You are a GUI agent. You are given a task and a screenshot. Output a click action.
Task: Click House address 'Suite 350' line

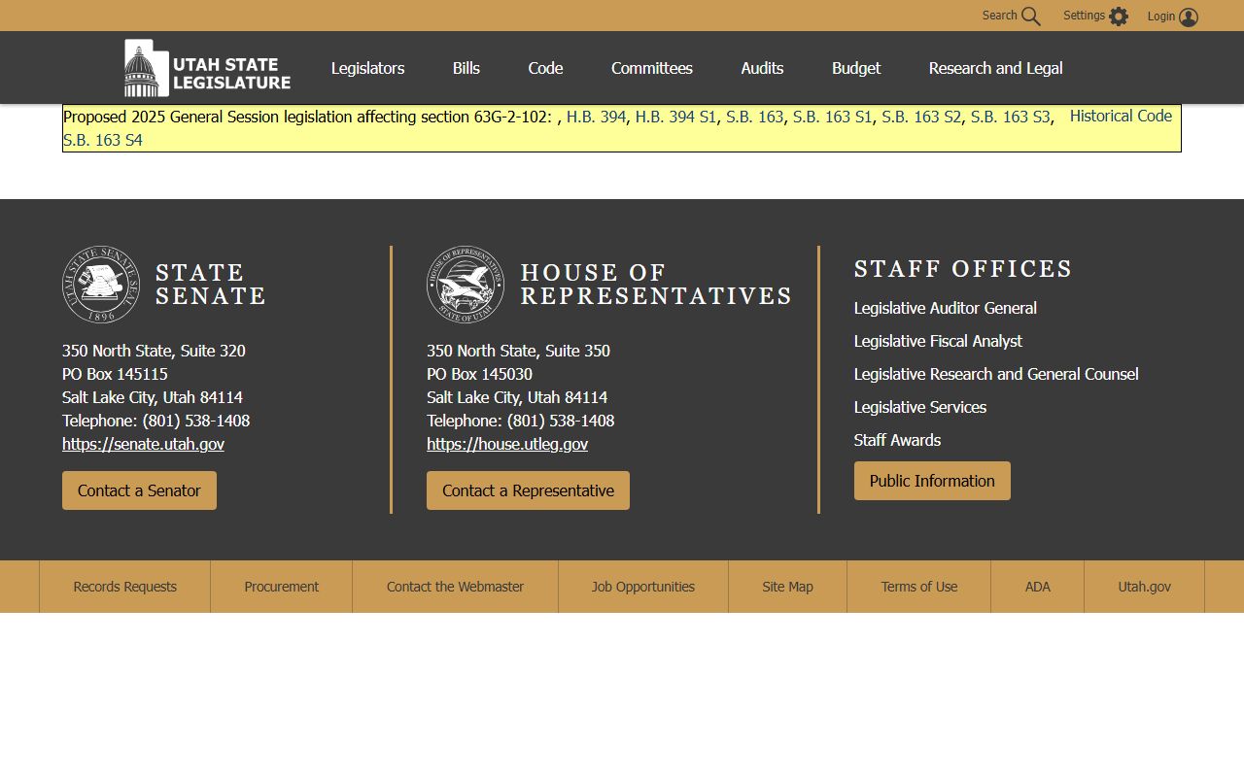pyautogui.click(x=518, y=351)
